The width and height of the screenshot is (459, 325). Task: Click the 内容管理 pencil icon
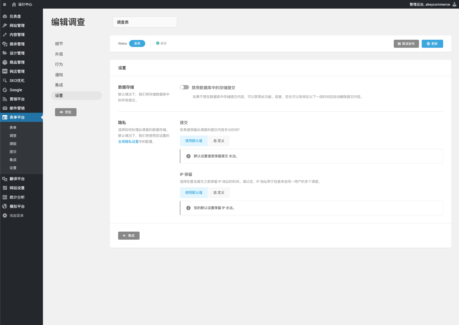[x=5, y=35]
